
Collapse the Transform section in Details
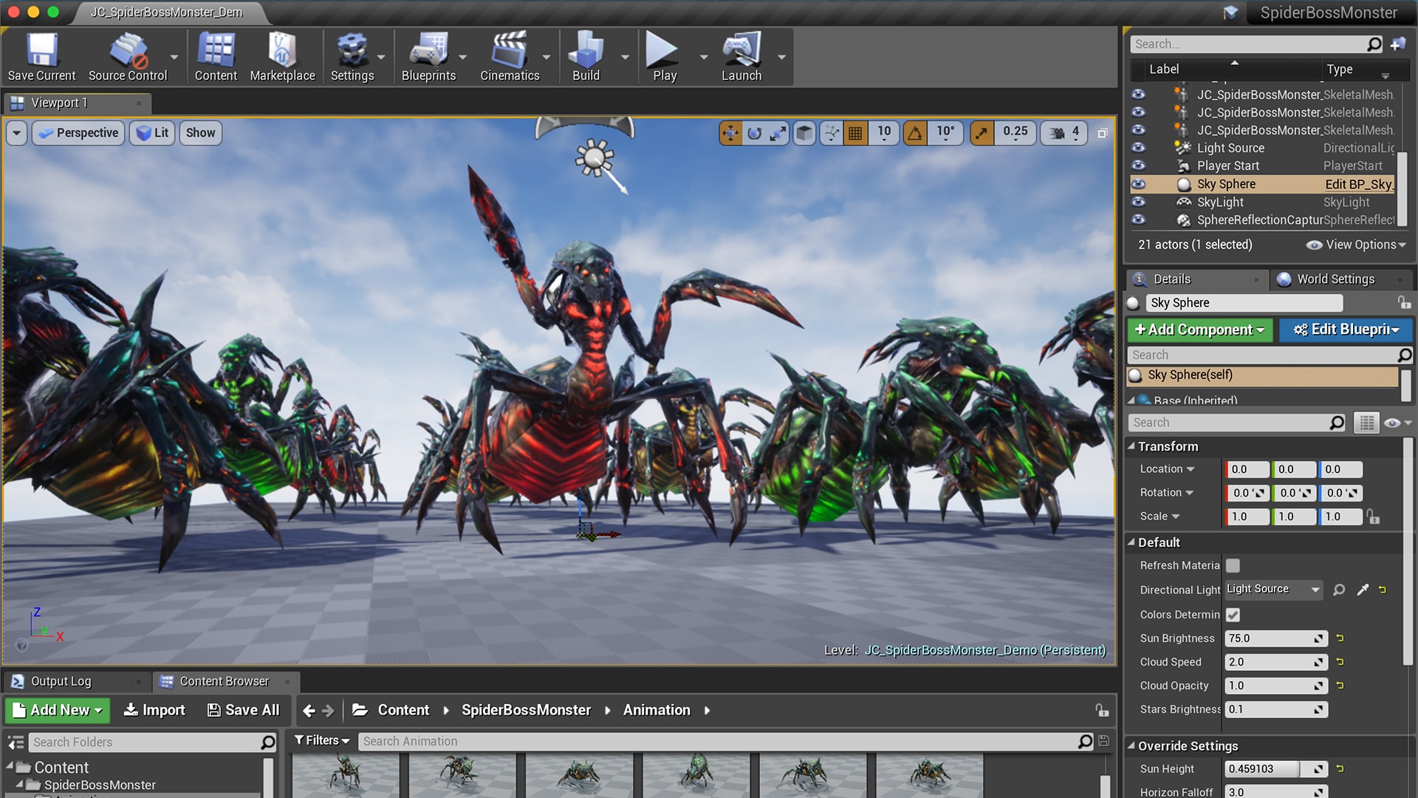[x=1133, y=446]
